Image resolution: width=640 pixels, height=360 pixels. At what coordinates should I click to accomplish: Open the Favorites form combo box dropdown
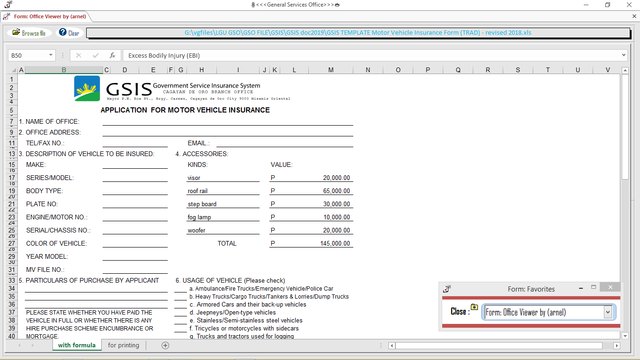point(608,312)
